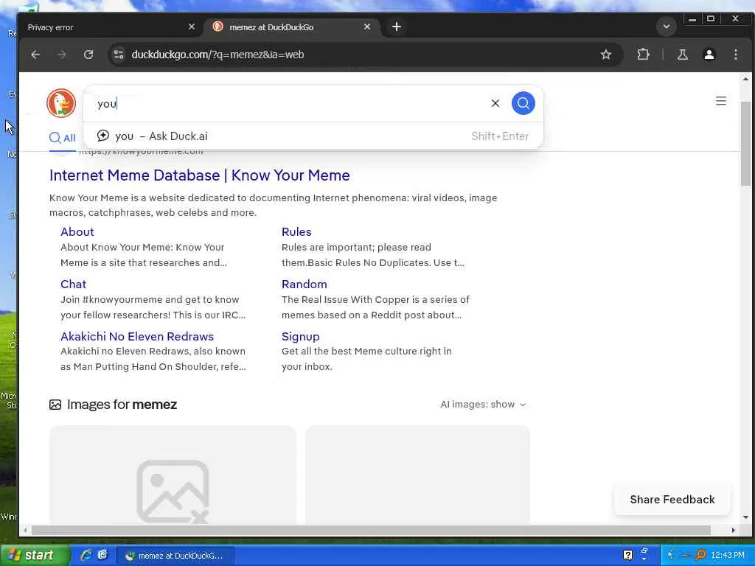Open the Rules sitelink
Screen dimensions: 755x566
pyautogui.click(x=296, y=232)
